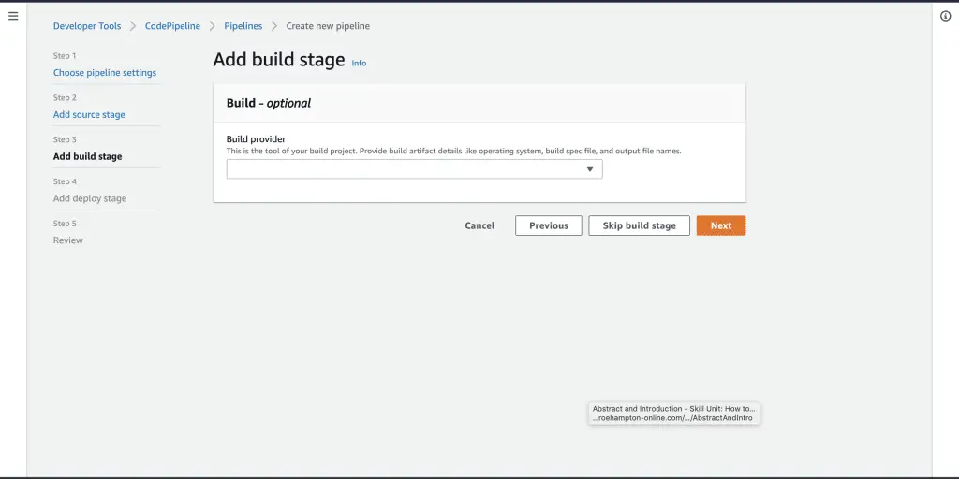Click the Previous button

pos(549,225)
